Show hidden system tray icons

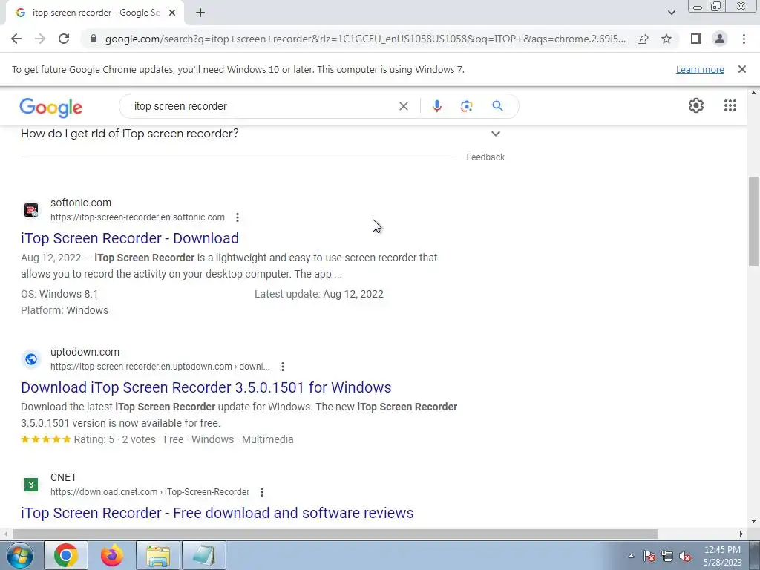click(x=631, y=556)
